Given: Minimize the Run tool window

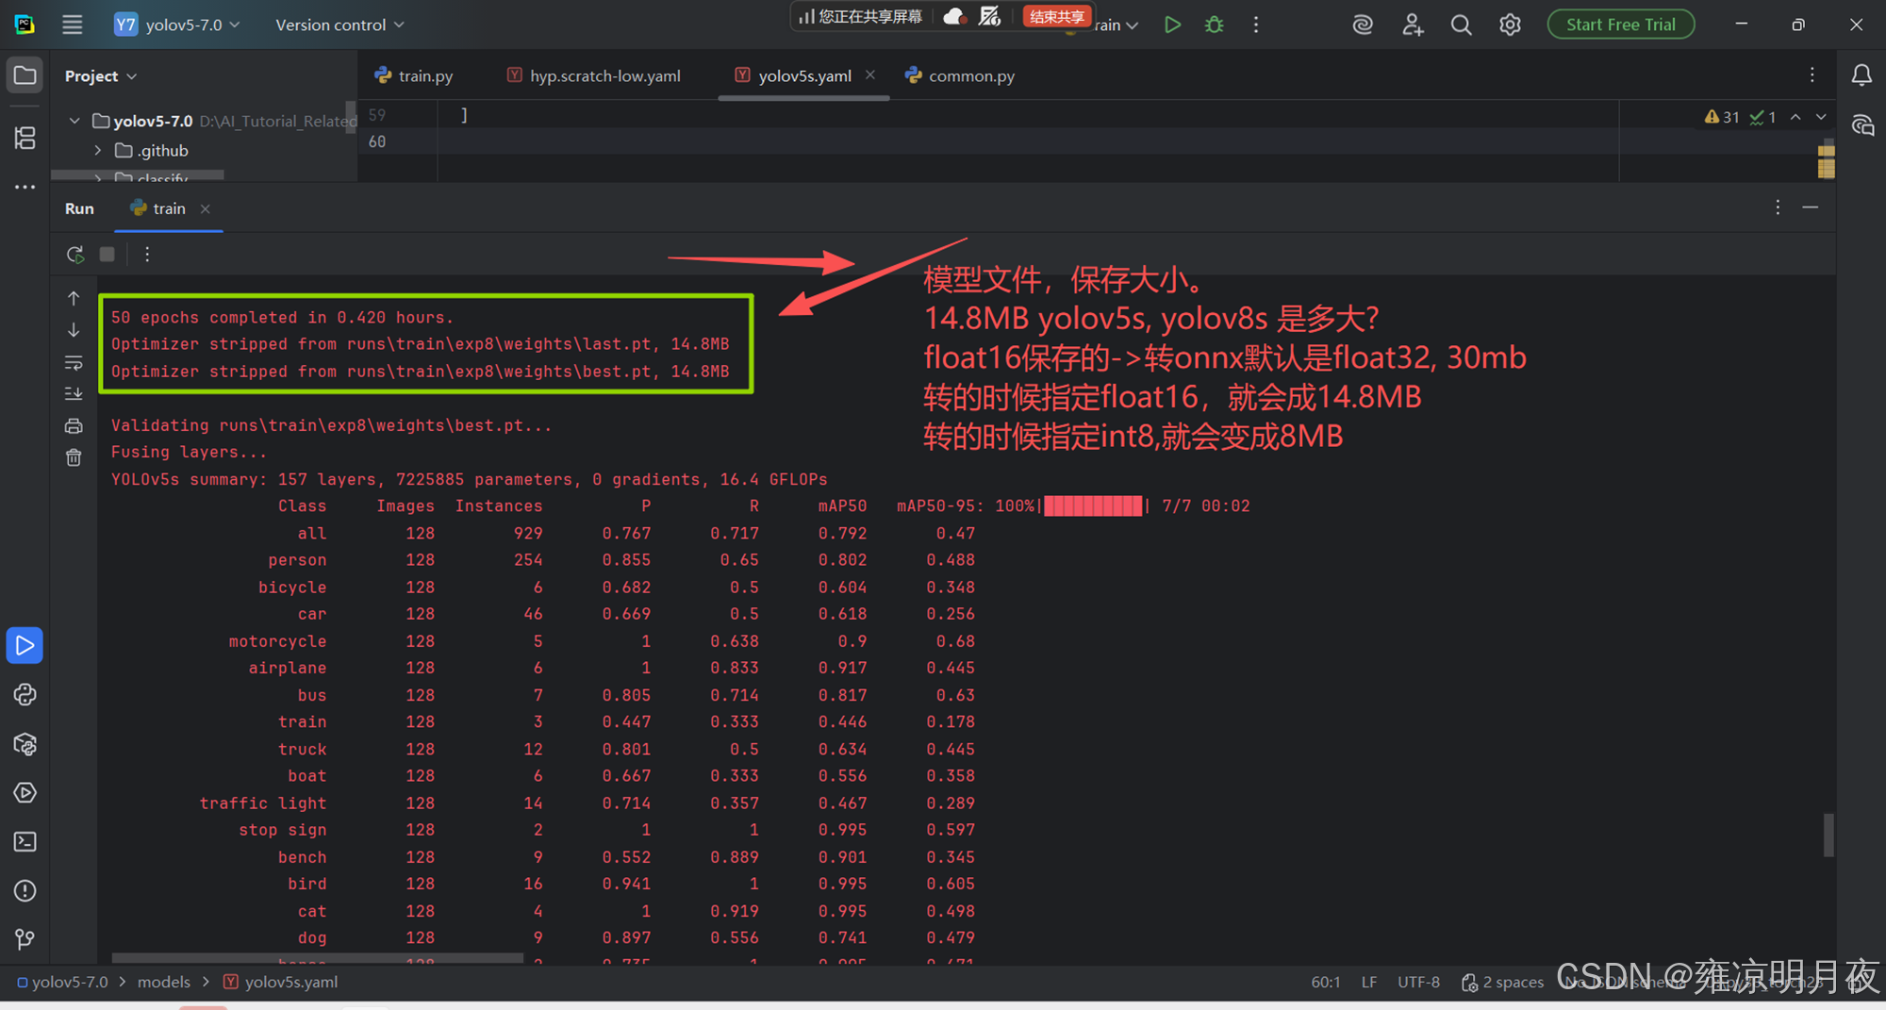Looking at the screenshot, I should pyautogui.click(x=1811, y=207).
